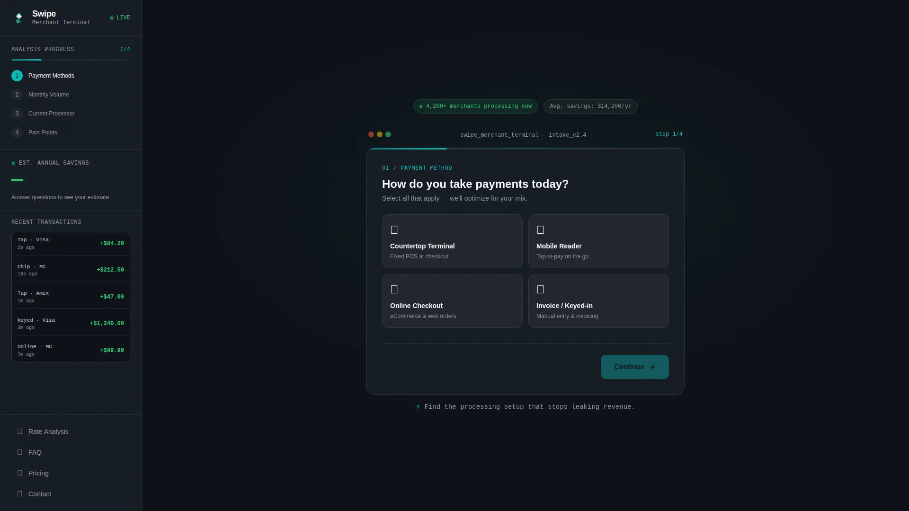Go to the Current Processor step
Image resolution: width=909 pixels, height=511 pixels.
[x=71, y=114]
